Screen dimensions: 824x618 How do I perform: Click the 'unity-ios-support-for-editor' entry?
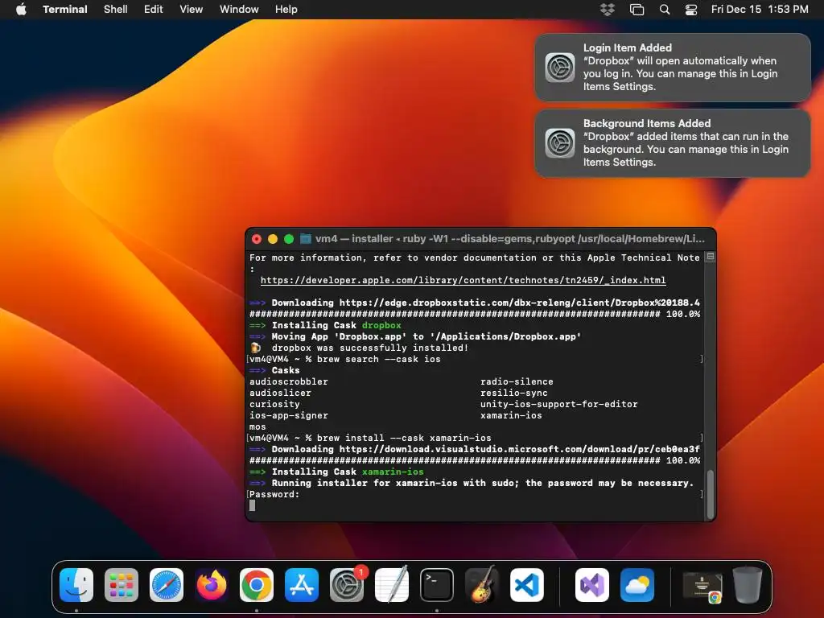point(558,404)
